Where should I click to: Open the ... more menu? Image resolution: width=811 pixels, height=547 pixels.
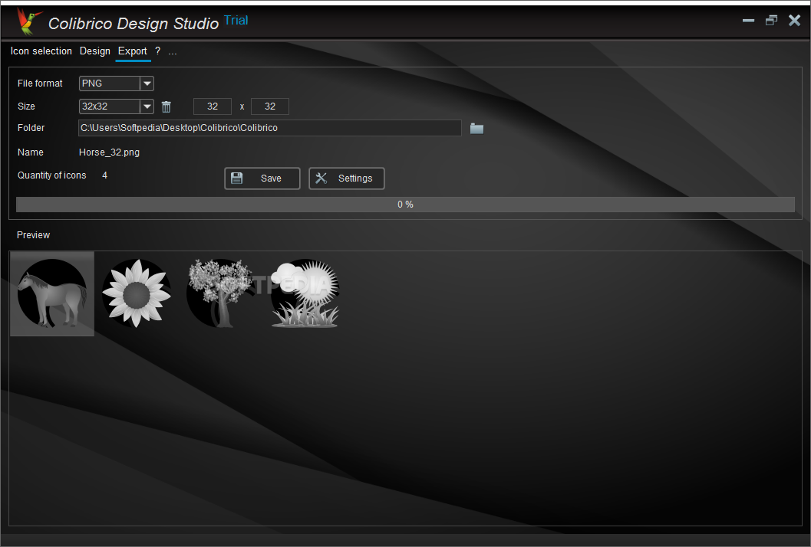[172, 51]
